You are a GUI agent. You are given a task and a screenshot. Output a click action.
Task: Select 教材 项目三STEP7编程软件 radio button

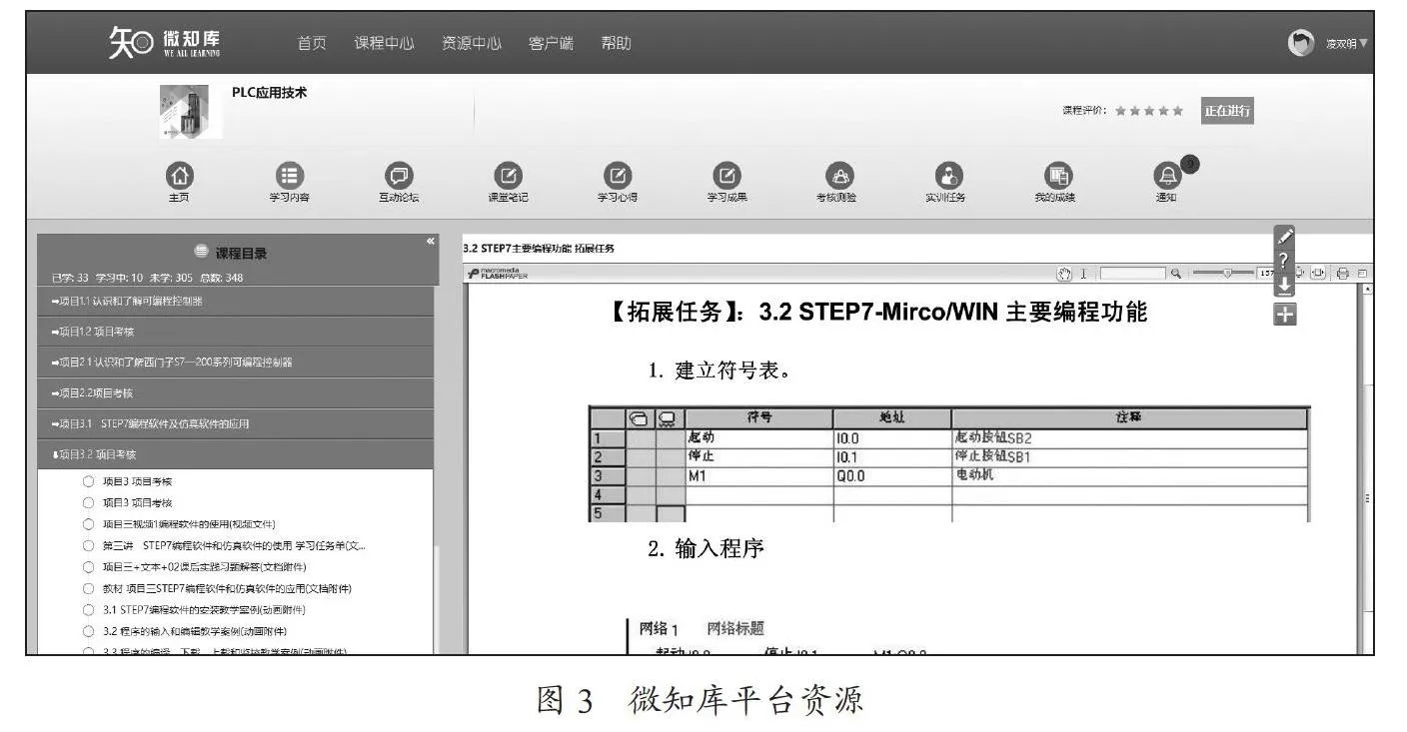pyautogui.click(x=88, y=588)
